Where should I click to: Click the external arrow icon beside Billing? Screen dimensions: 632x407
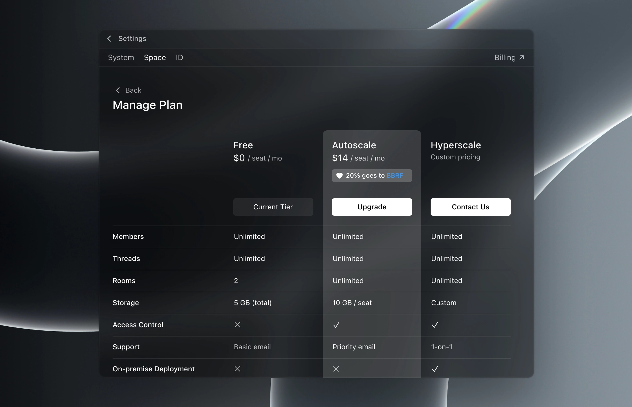tap(522, 57)
